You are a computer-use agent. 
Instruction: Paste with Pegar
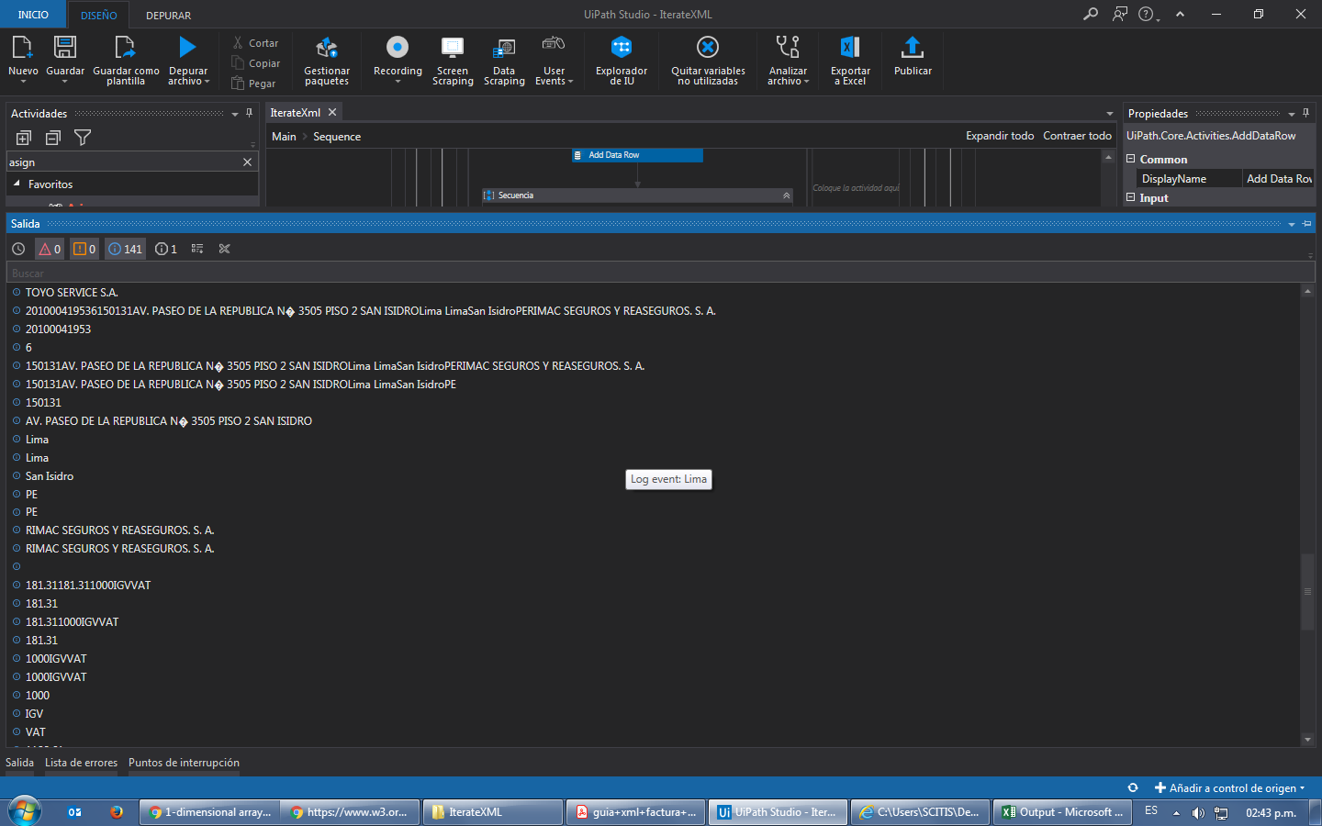(x=253, y=84)
